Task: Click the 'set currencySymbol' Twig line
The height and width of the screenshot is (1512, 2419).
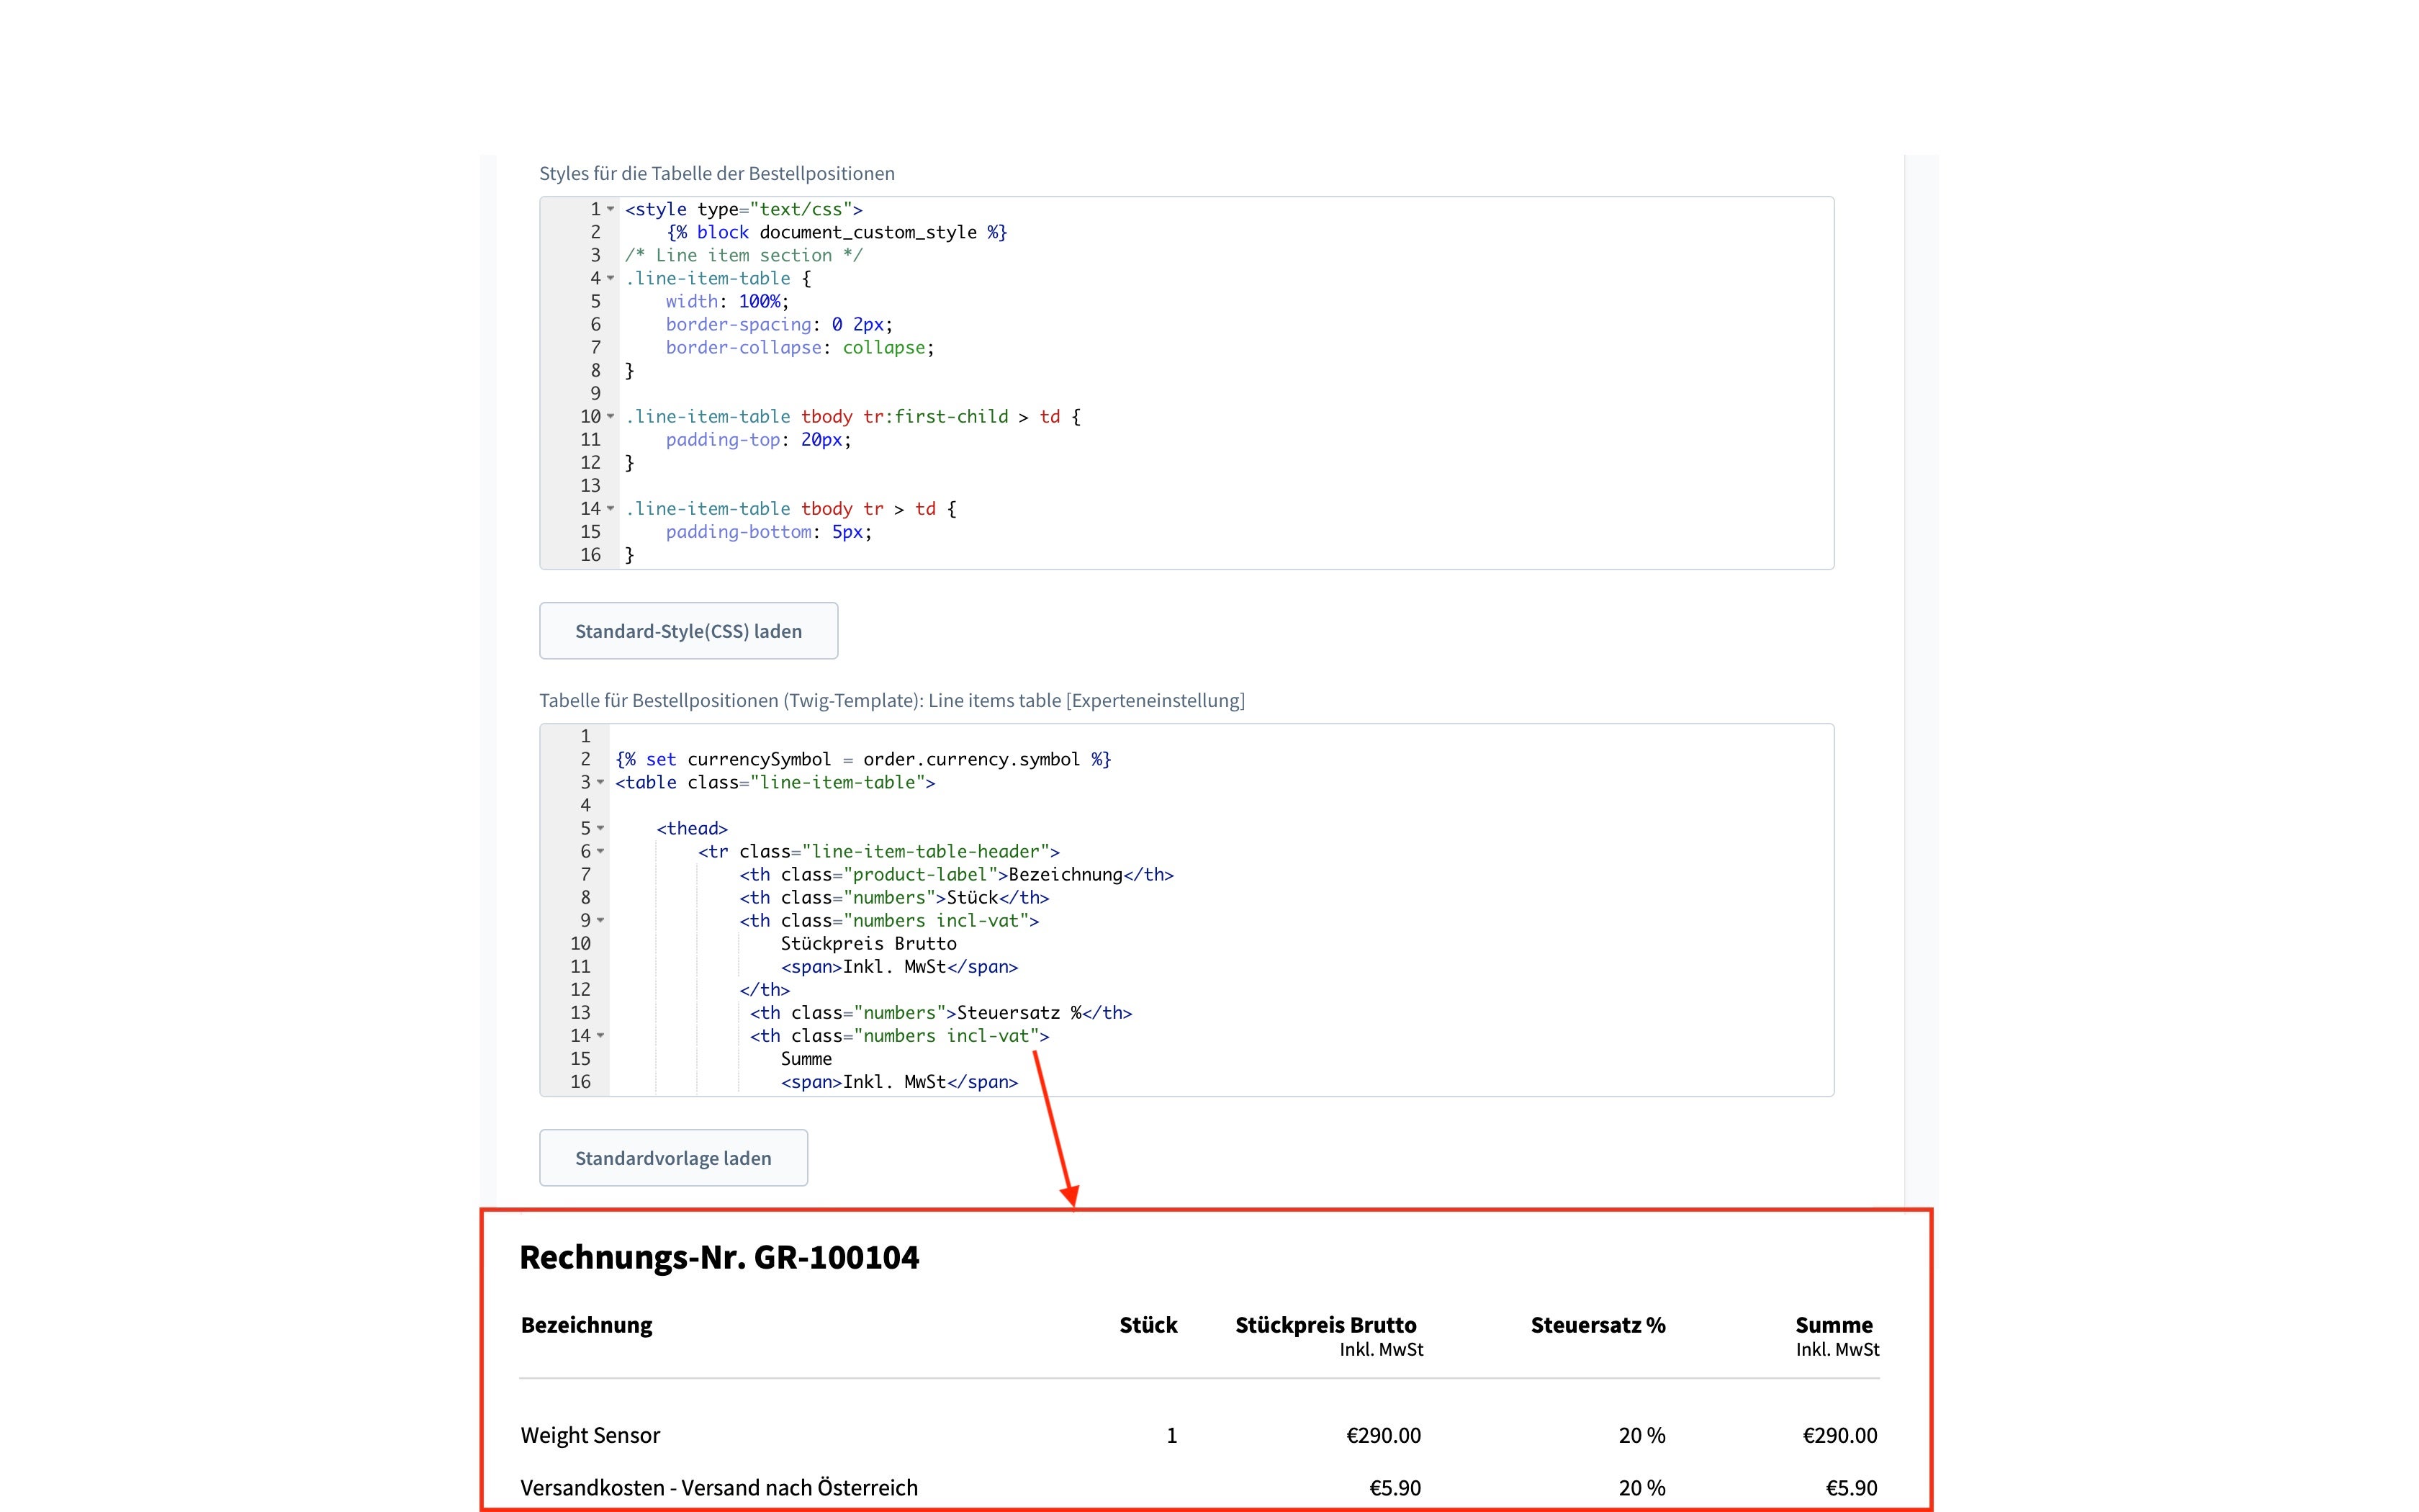Action: pos(864,759)
